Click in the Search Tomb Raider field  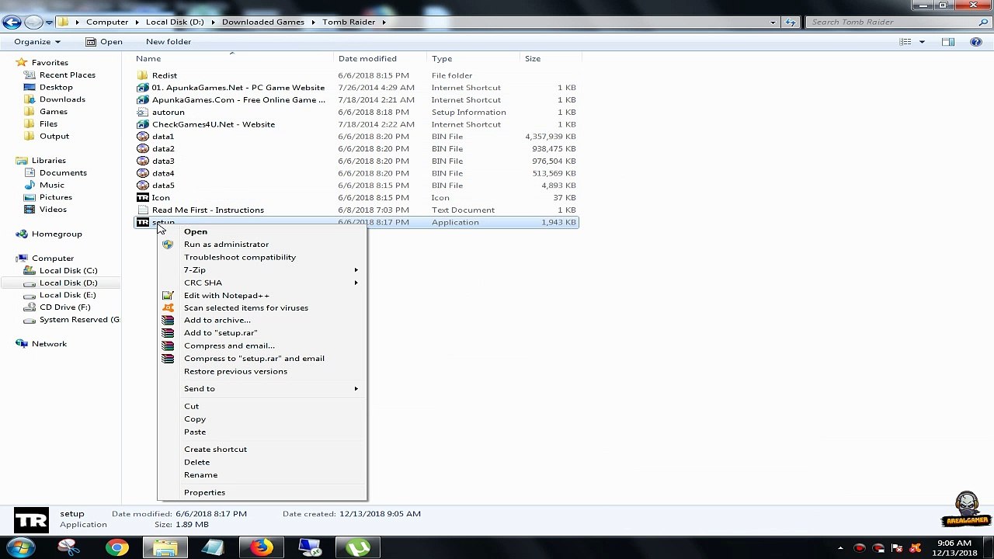[891, 22]
